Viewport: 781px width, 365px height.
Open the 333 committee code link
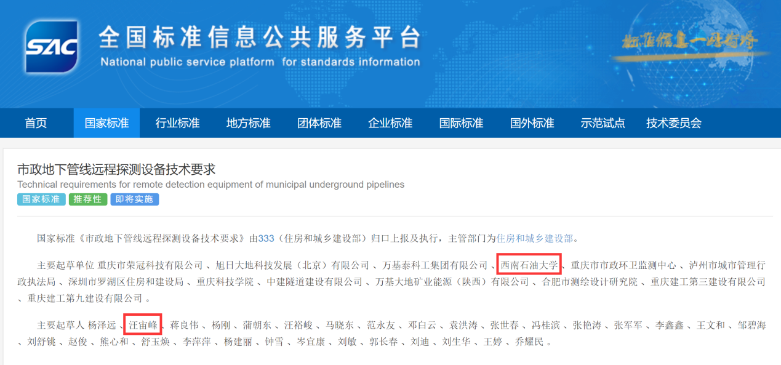266,238
